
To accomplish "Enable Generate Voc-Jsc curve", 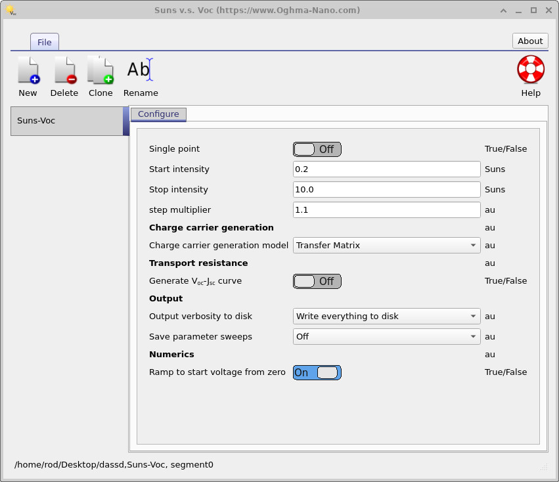I will tap(317, 281).
